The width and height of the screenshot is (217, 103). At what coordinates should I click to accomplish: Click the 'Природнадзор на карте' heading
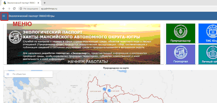[x=116, y=68]
